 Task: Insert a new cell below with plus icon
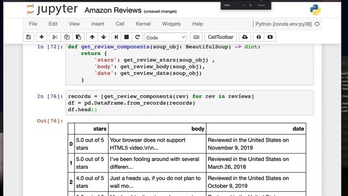click(x=41, y=37)
